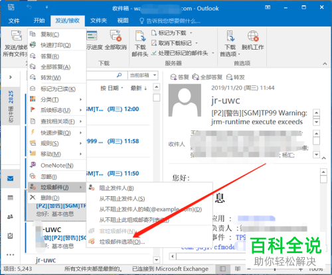Click Reply (答复) in the reading pane
Image resolution: width=332 pixels, height=275 pixels.
[x=179, y=77]
